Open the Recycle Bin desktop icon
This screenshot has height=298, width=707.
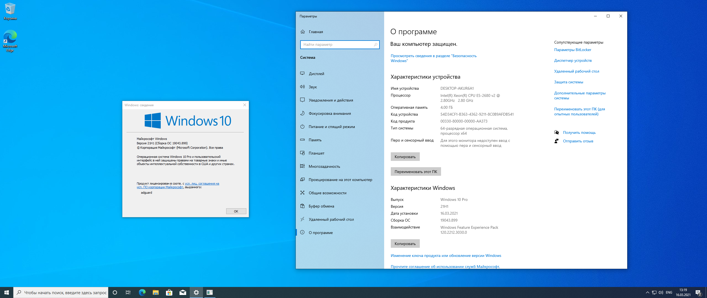(10, 12)
